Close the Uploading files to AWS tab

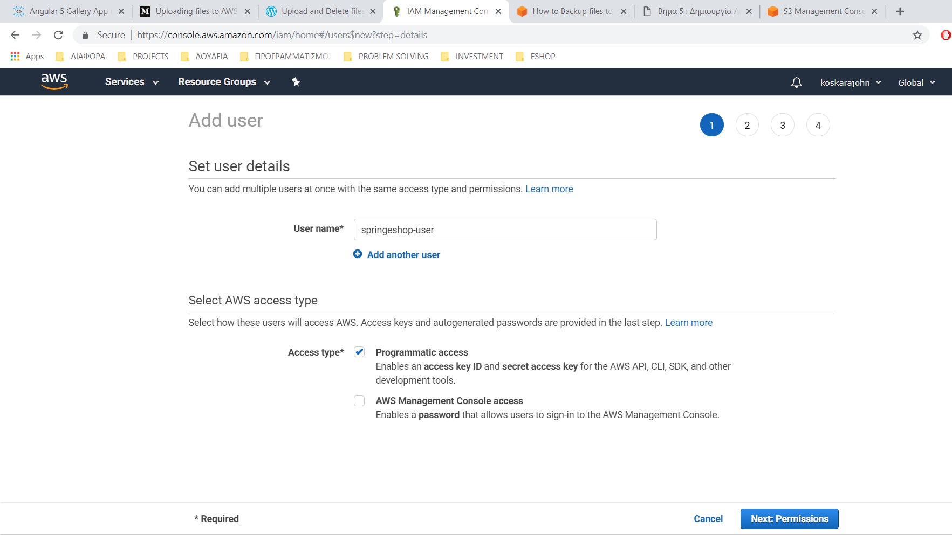pyautogui.click(x=247, y=11)
